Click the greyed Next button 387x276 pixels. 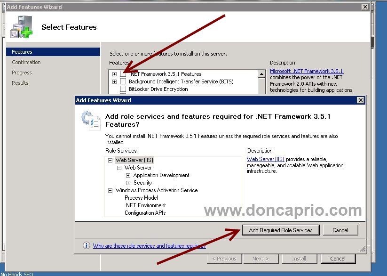click(261, 259)
